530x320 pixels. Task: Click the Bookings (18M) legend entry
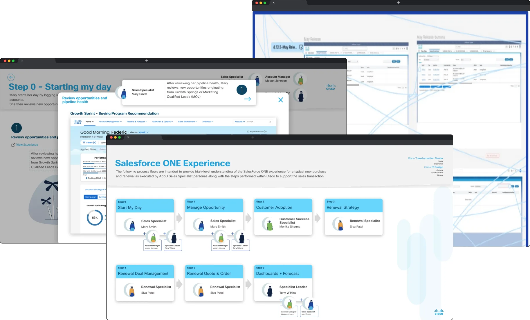coord(93,178)
